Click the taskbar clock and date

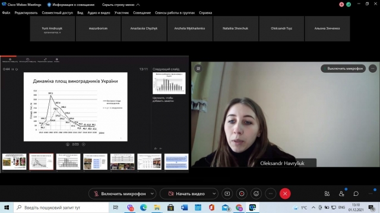click(x=356, y=208)
